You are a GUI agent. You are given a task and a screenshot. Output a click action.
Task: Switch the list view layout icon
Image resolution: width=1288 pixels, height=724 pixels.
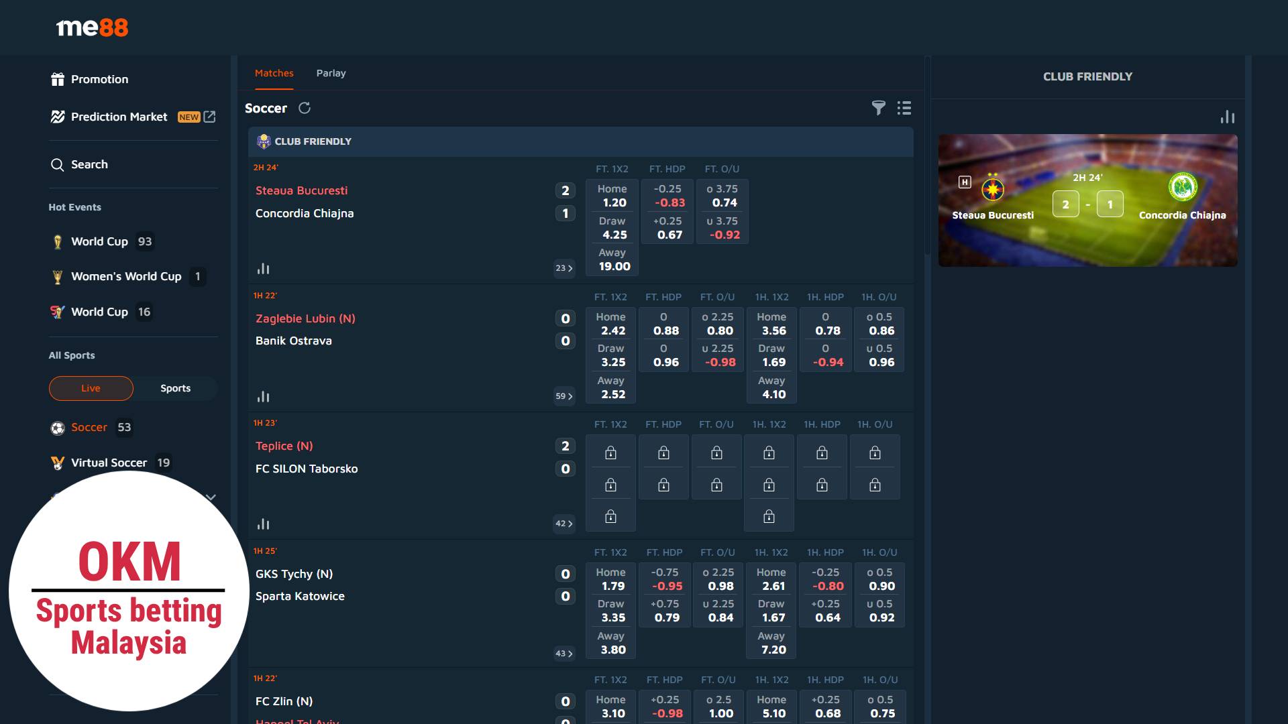click(x=904, y=108)
